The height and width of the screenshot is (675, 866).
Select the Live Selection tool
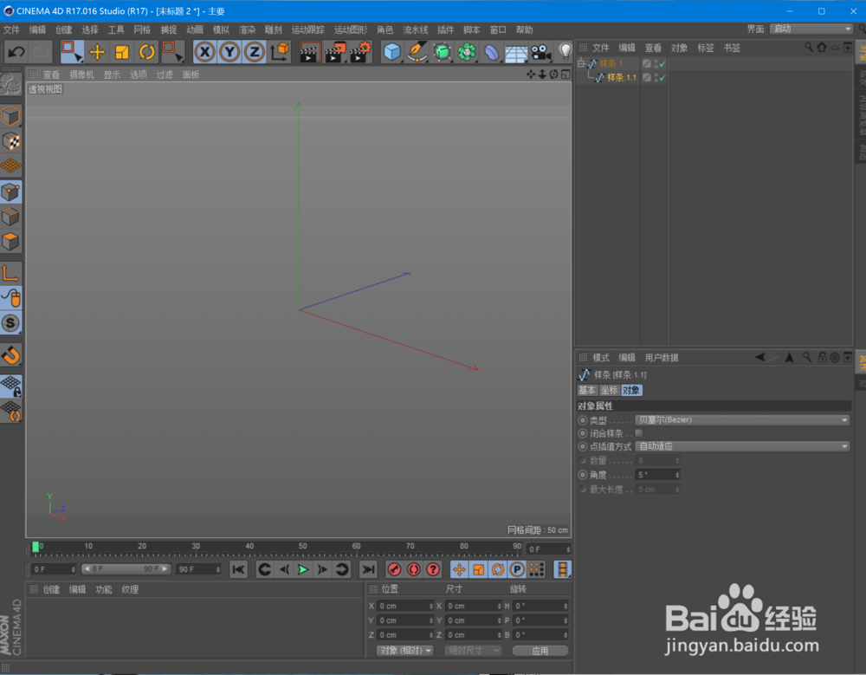pos(71,52)
